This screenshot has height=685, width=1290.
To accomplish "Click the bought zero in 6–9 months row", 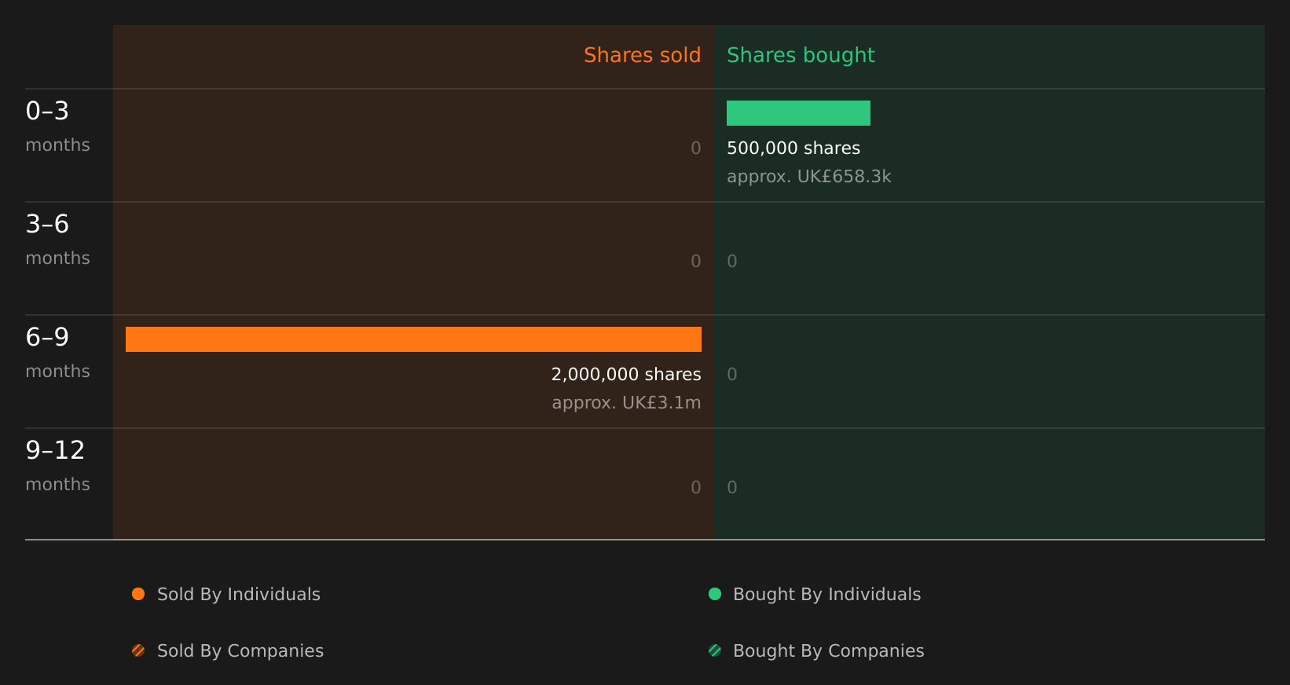I will (x=732, y=375).
